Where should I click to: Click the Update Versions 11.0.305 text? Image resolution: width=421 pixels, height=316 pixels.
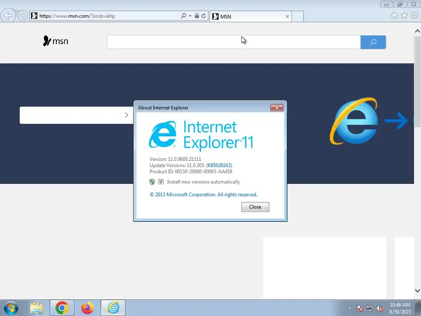point(177,165)
